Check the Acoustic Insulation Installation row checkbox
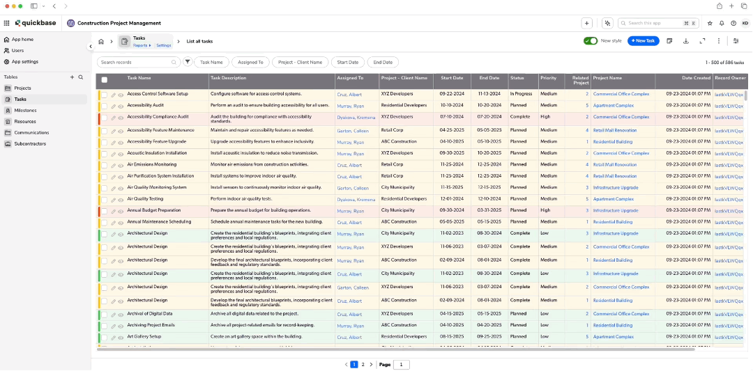 click(104, 155)
